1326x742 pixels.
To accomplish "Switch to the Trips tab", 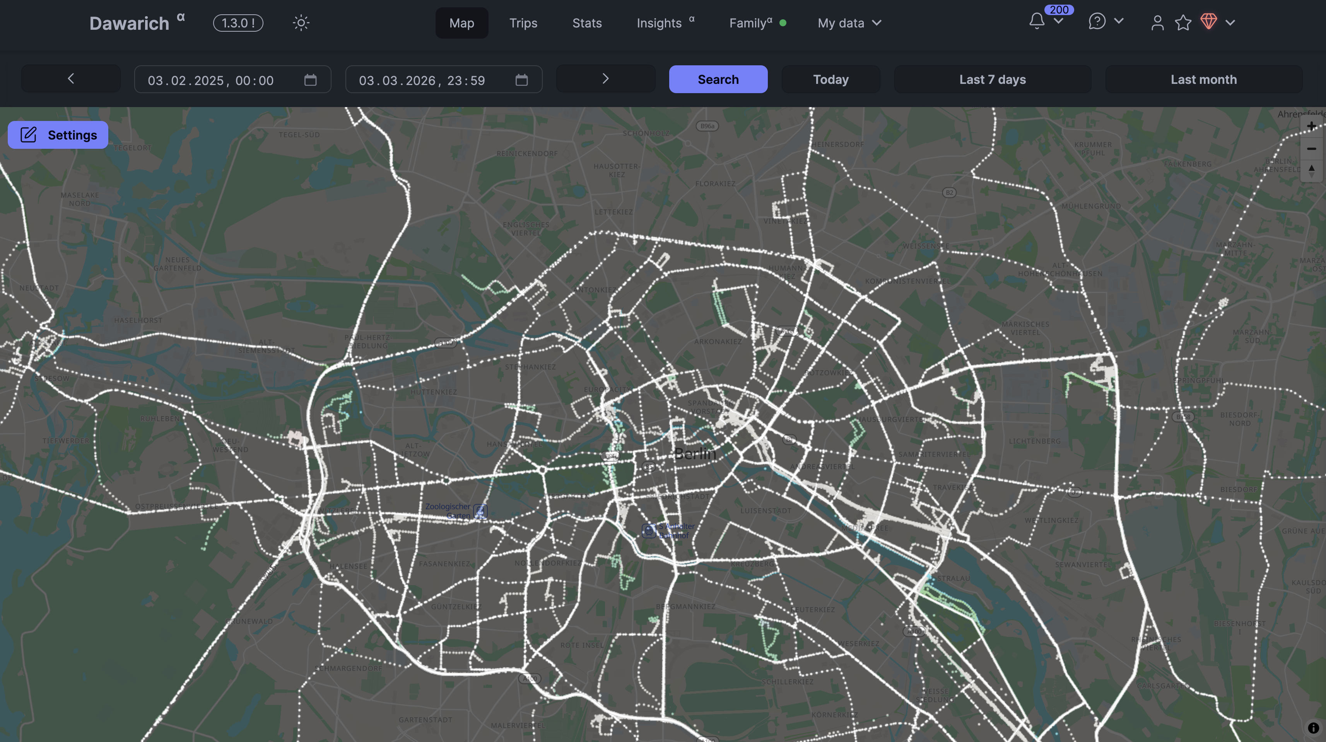I will [523, 23].
